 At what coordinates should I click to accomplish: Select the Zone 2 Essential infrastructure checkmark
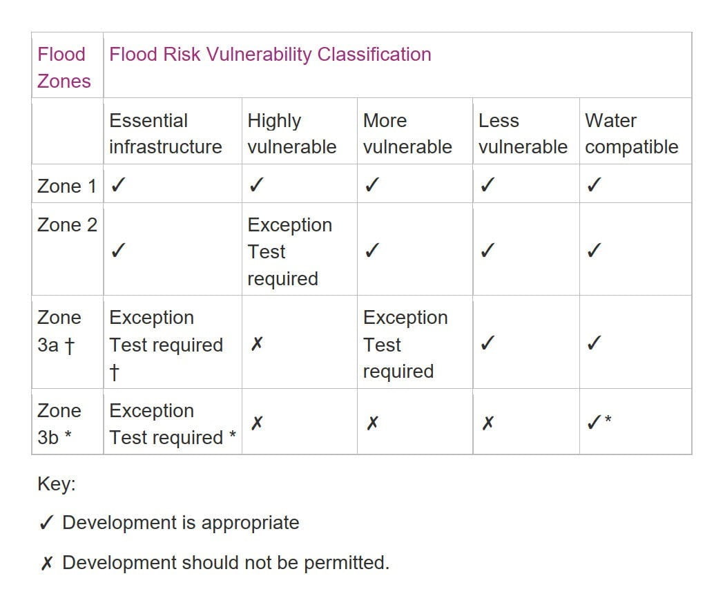[x=117, y=251]
